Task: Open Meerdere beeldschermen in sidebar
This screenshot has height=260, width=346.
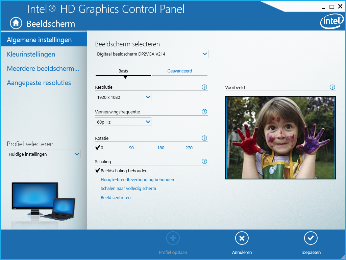Action: 44,68
